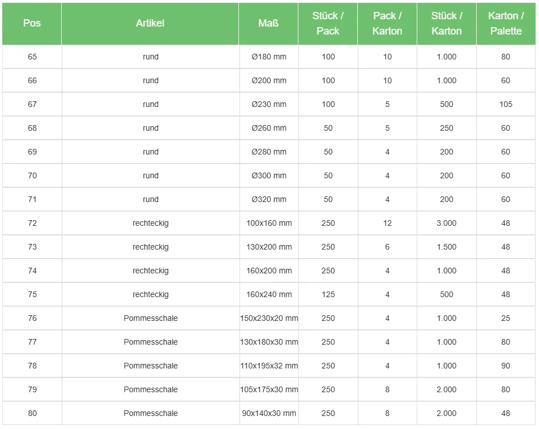Click the 105 Karton per Palette value
The height and width of the screenshot is (429, 539).
506,104
